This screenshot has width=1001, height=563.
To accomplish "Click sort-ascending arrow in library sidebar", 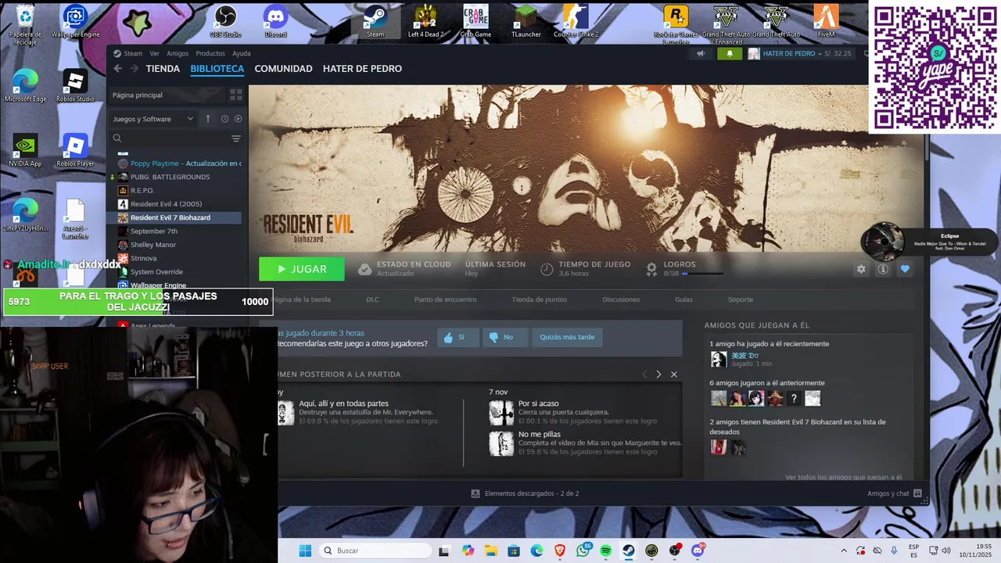I will point(207,119).
